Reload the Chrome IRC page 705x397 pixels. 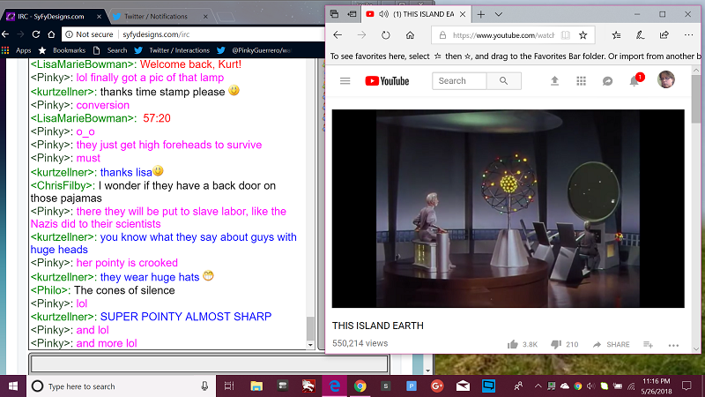pos(36,34)
